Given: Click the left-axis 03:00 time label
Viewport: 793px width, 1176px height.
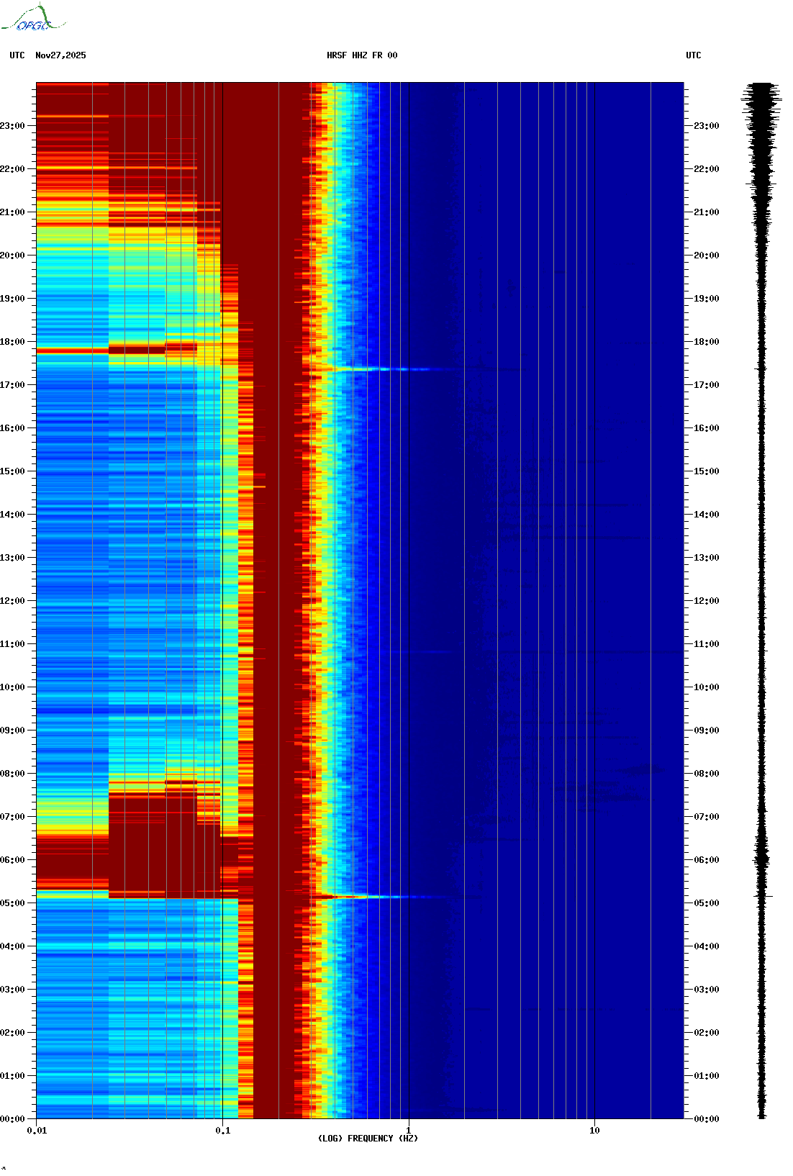Looking at the screenshot, I should coord(12,990).
